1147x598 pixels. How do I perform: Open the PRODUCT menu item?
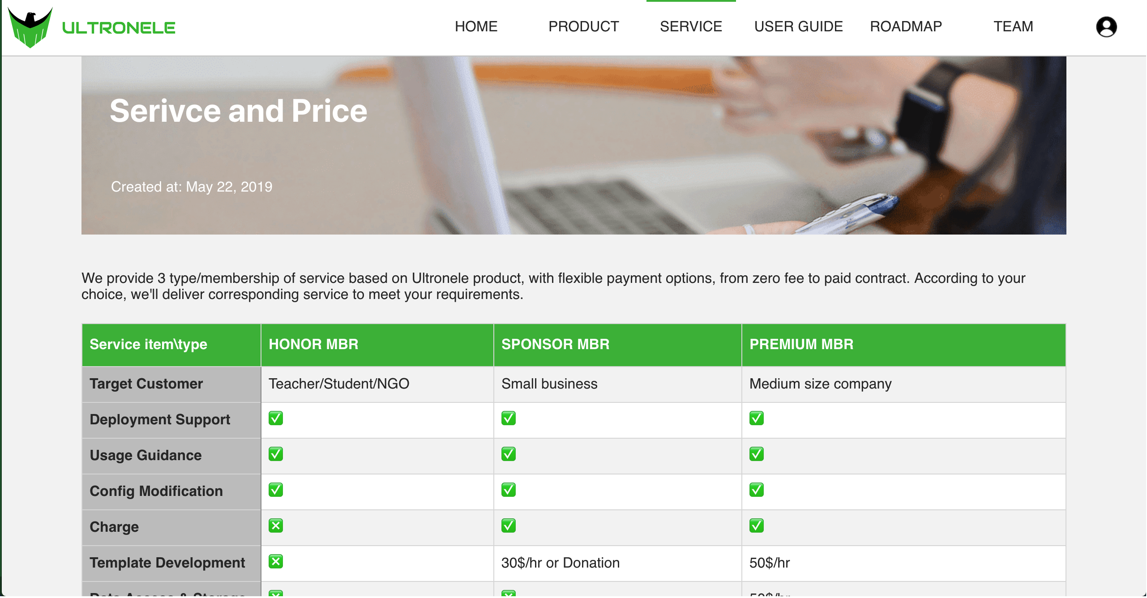tap(583, 27)
